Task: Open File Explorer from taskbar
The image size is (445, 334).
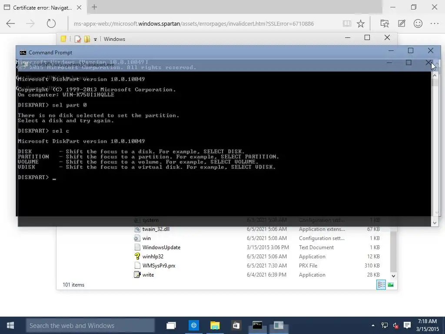Action: pos(215,325)
